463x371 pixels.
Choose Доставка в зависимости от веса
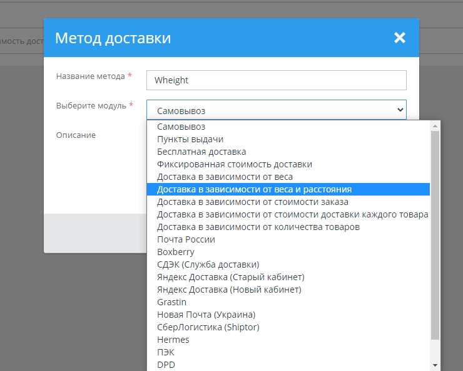(225, 177)
